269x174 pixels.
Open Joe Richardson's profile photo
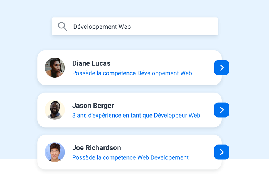55,152
